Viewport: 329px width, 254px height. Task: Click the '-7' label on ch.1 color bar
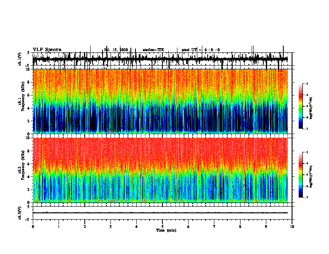coord(306,129)
